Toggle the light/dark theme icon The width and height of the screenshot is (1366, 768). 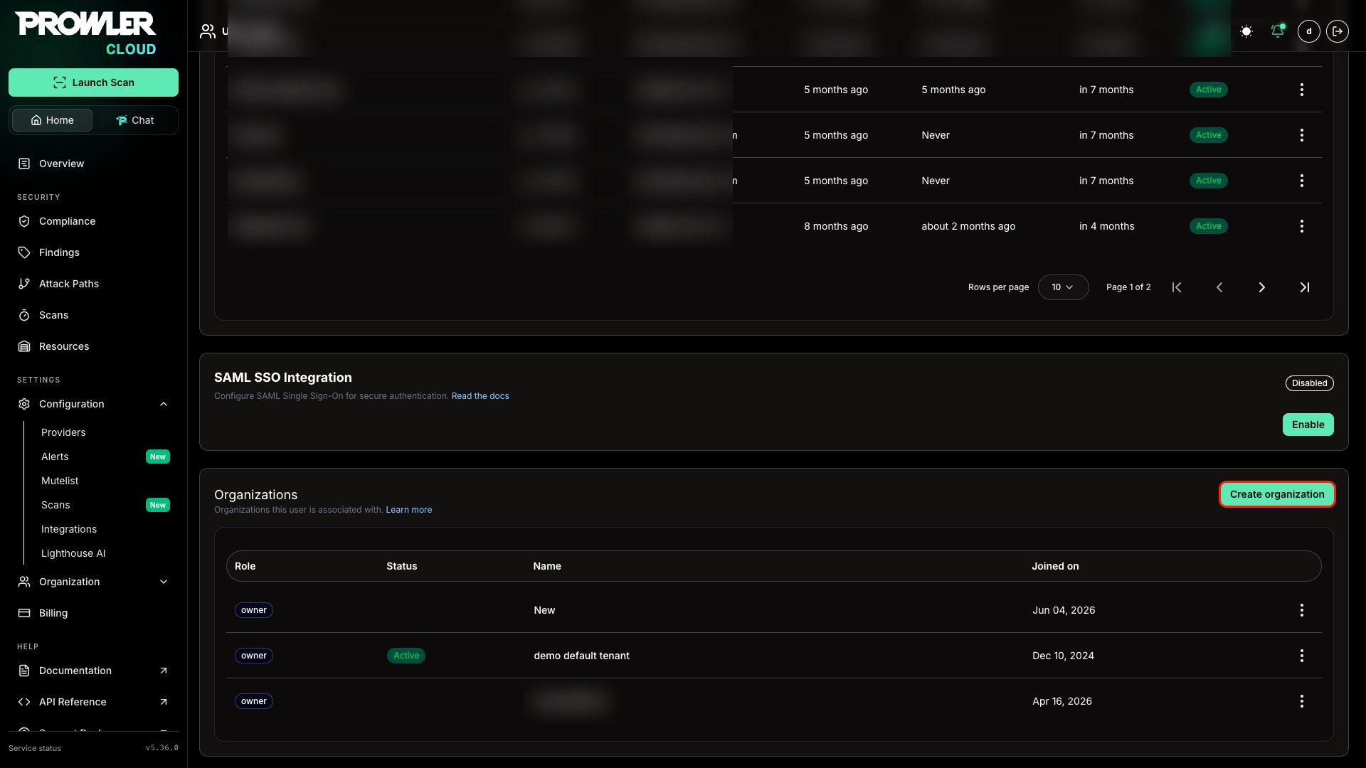pos(1246,31)
